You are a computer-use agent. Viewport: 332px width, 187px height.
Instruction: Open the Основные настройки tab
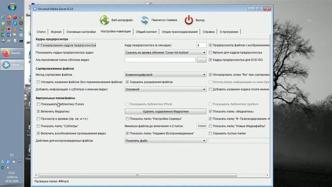pyautogui.click(x=81, y=32)
